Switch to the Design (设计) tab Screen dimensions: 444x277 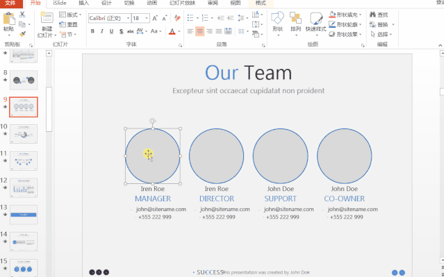(106, 3)
